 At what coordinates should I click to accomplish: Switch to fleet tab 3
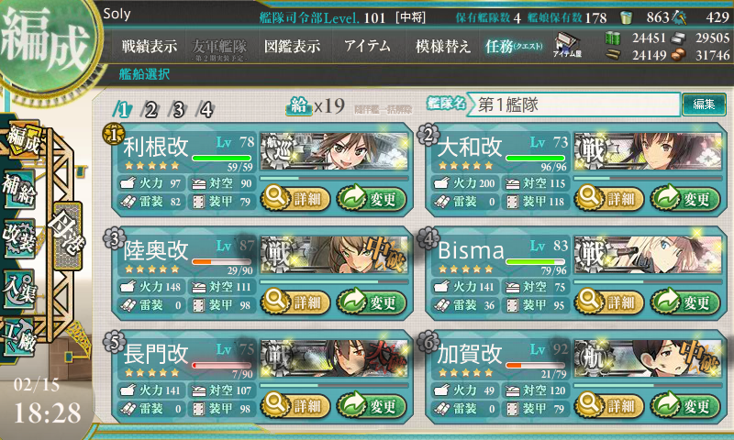click(x=178, y=110)
